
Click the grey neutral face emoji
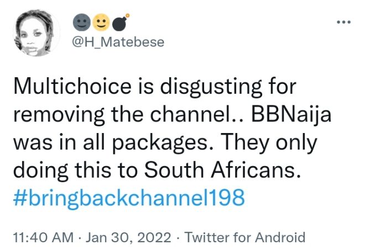pos(80,23)
